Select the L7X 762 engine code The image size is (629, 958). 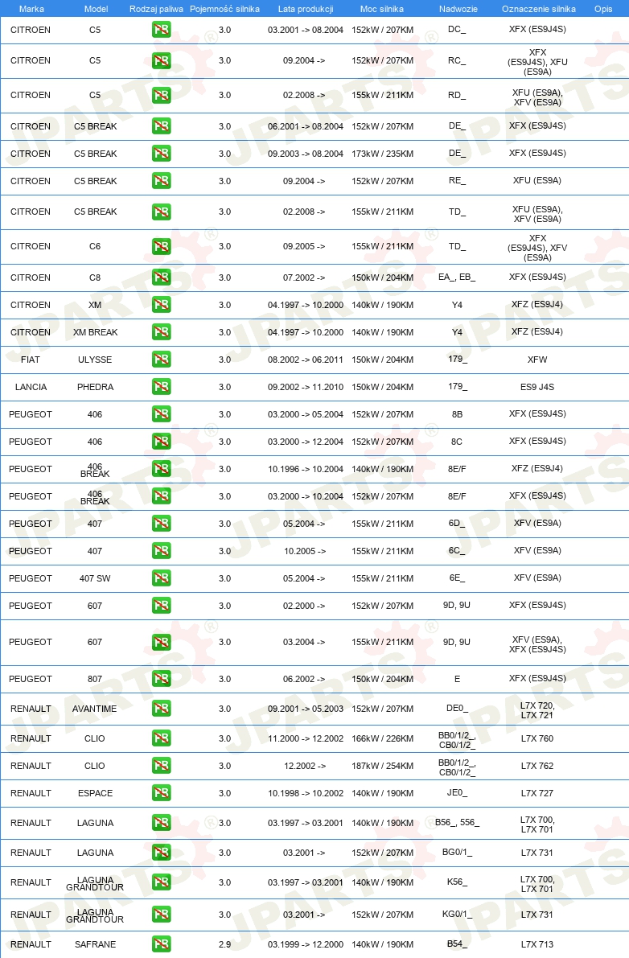click(537, 766)
